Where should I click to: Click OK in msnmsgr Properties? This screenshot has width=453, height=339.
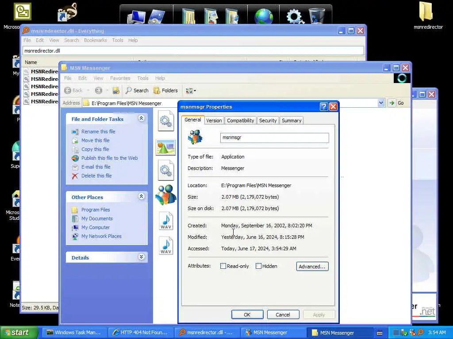tap(247, 314)
